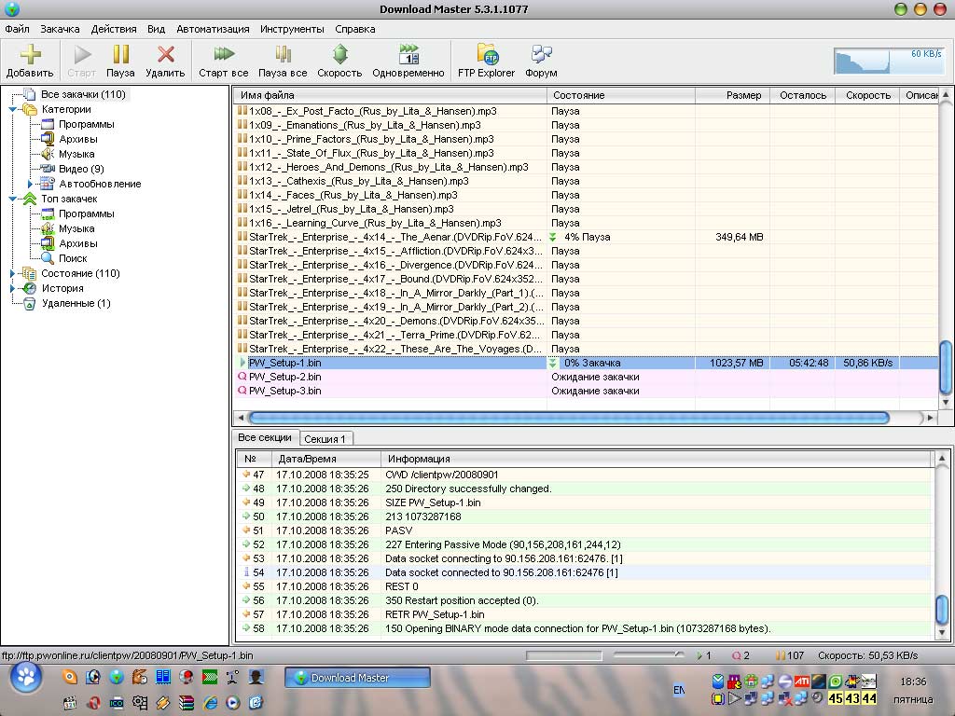
Task: Click the 60 KB/s speed graph
Action: [889, 61]
